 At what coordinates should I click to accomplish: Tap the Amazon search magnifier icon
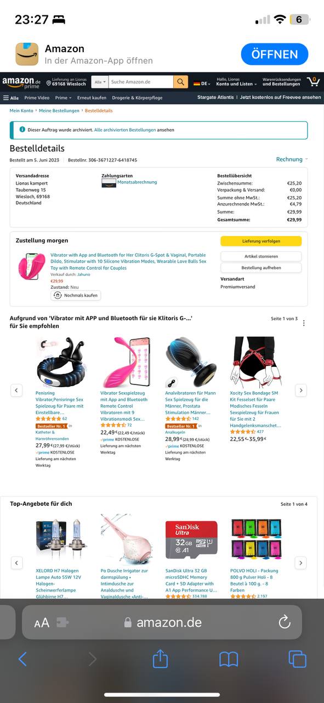point(180,82)
